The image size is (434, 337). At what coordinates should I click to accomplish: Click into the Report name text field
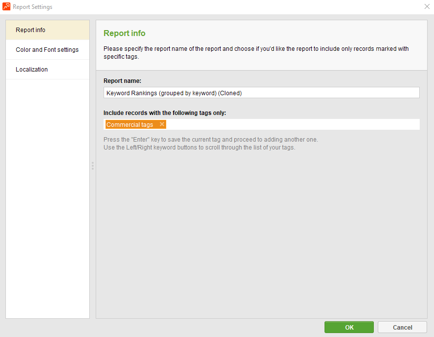pyautogui.click(x=261, y=93)
